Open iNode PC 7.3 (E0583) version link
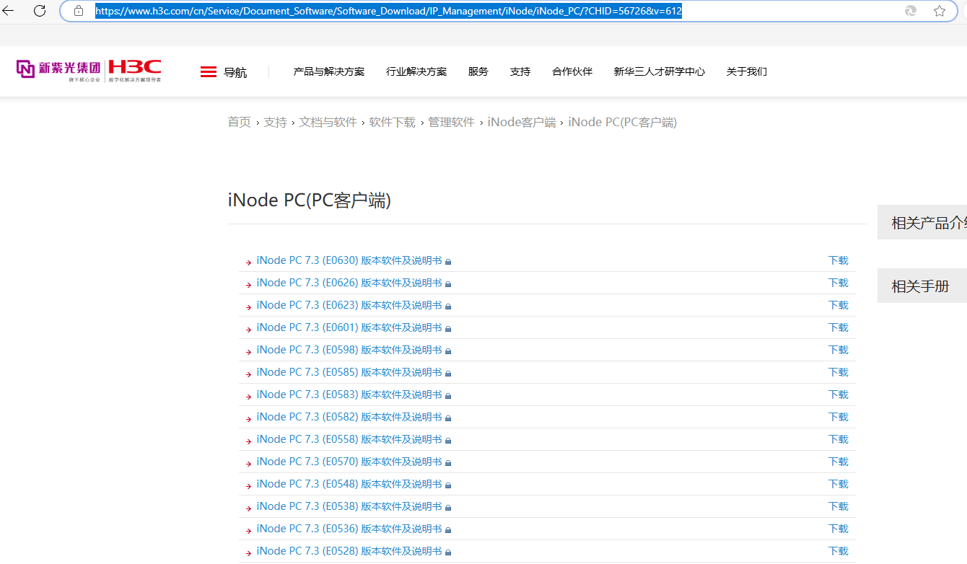 pyautogui.click(x=349, y=395)
